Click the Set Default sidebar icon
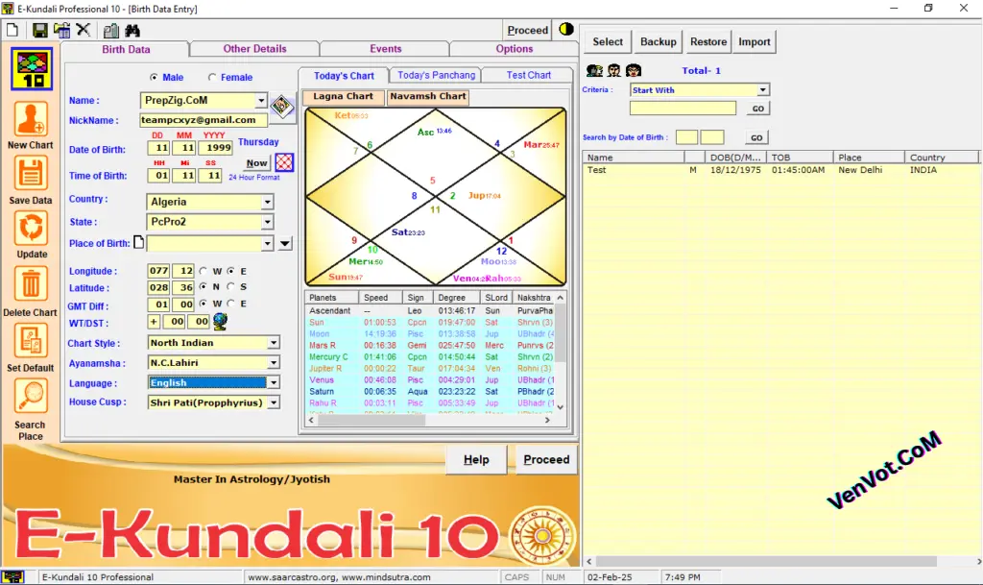Viewport: 983px width, 585px height. pos(30,342)
